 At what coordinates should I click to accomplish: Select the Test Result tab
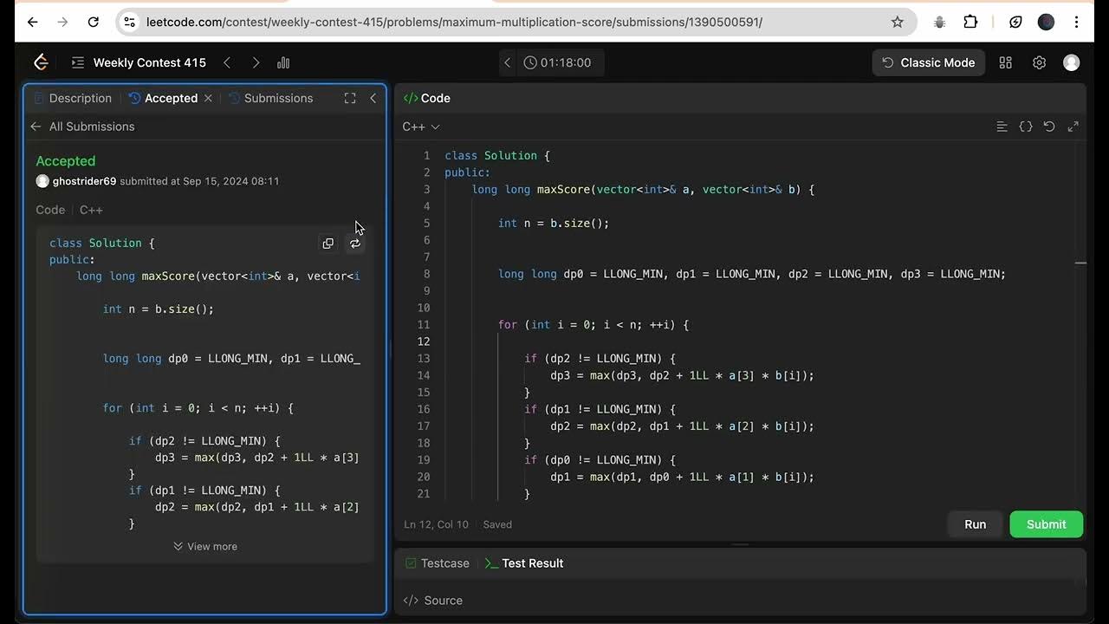[x=524, y=563]
